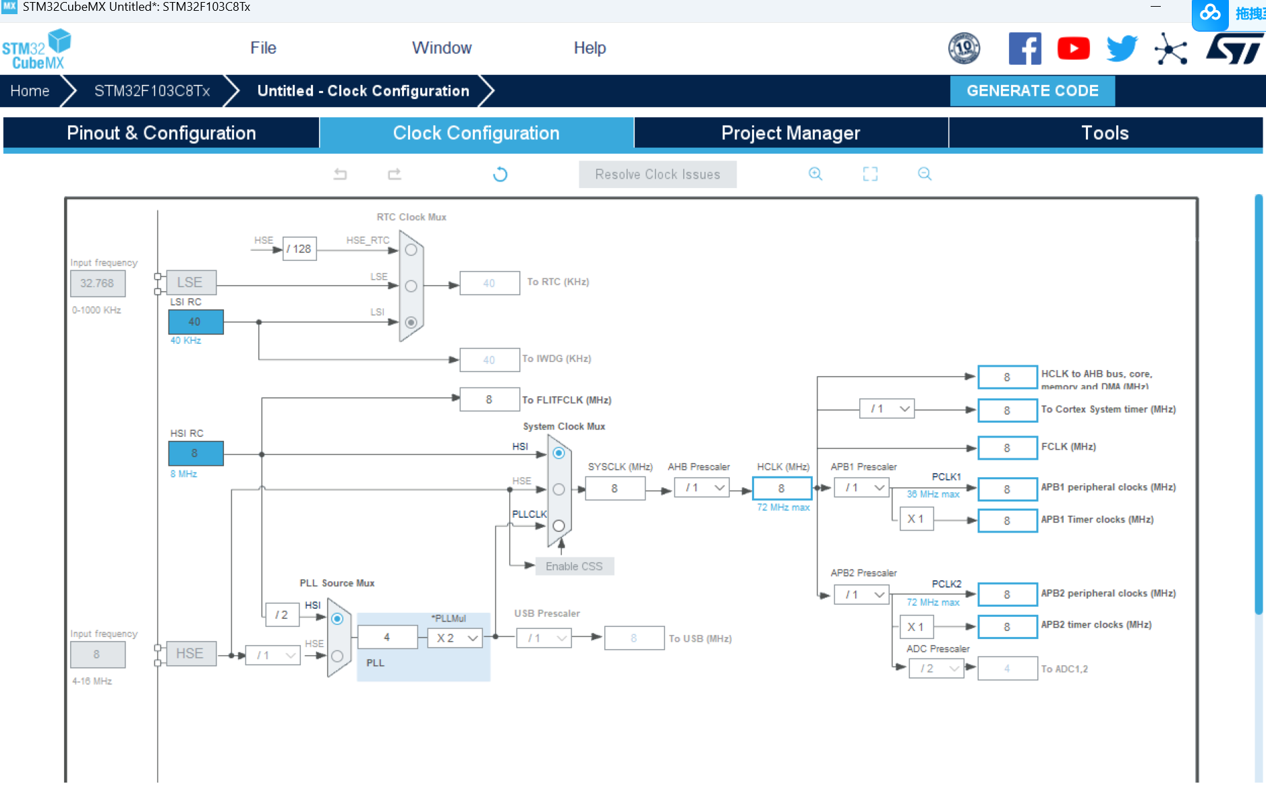Click the PLL input value box showing 4
This screenshot has width=1266, height=788.
pos(387,637)
